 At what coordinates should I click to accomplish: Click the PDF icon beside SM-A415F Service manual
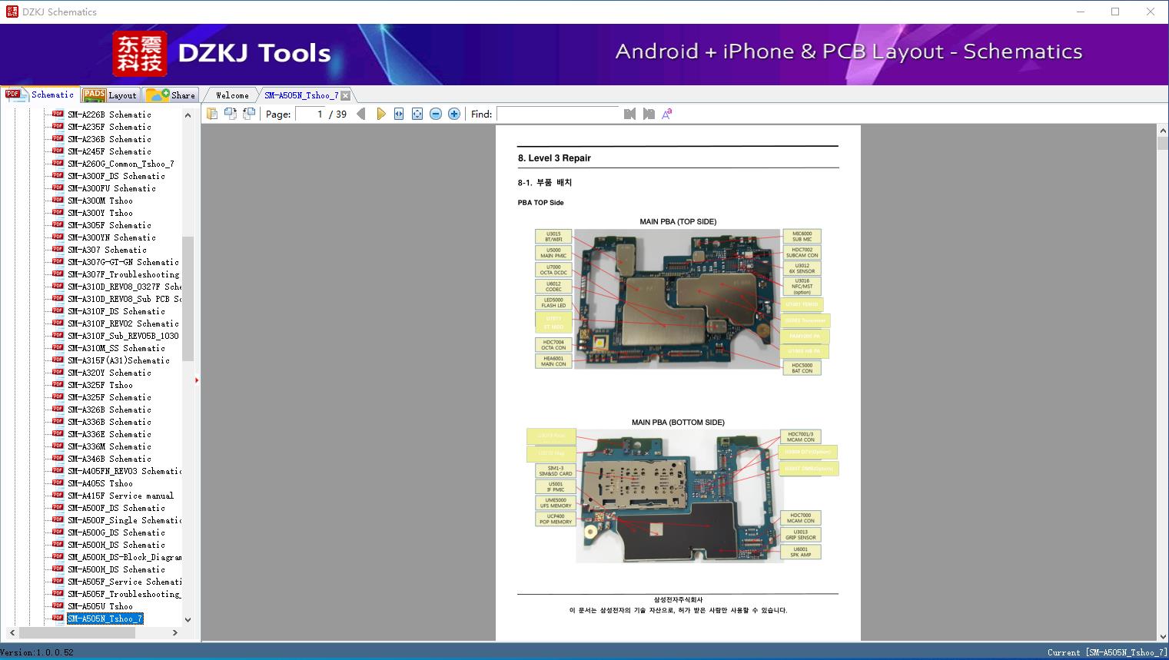58,495
